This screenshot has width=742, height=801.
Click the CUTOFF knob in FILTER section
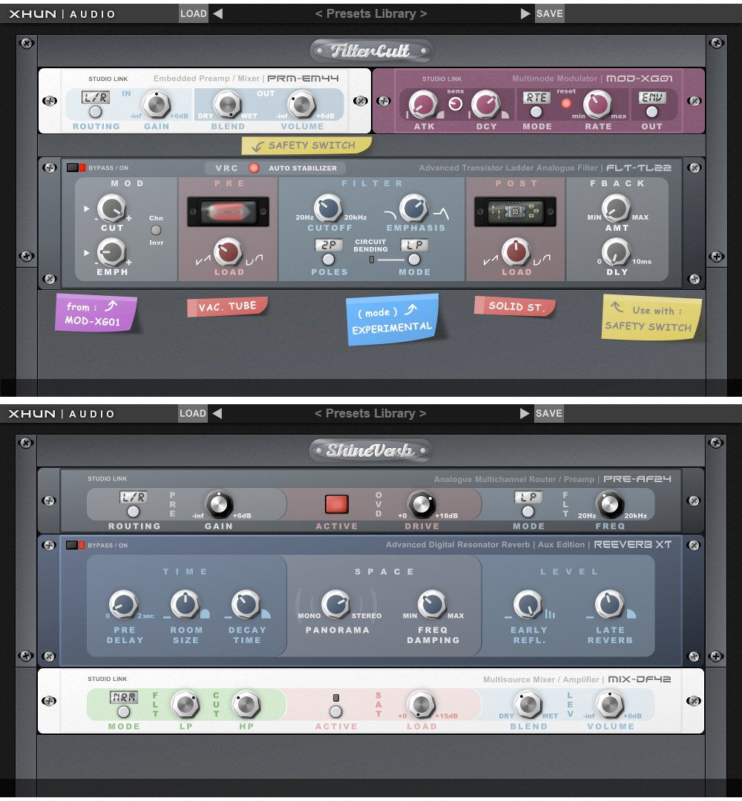click(327, 208)
